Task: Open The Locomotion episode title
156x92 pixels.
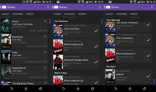Action: click(125, 38)
